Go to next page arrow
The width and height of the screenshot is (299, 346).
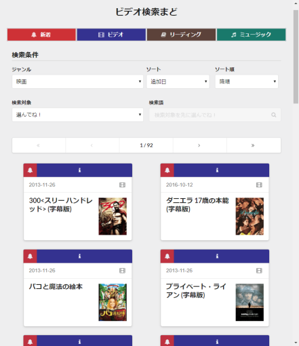[x=199, y=145]
